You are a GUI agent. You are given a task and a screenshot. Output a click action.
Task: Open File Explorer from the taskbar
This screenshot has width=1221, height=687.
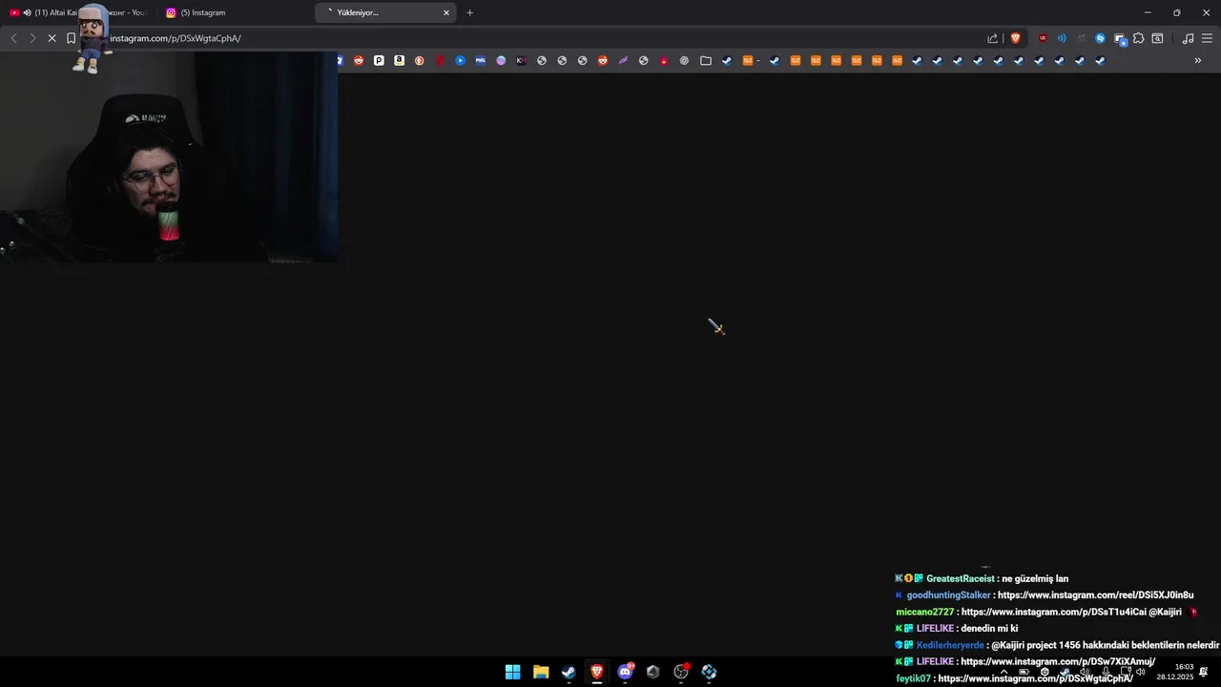pyautogui.click(x=541, y=672)
